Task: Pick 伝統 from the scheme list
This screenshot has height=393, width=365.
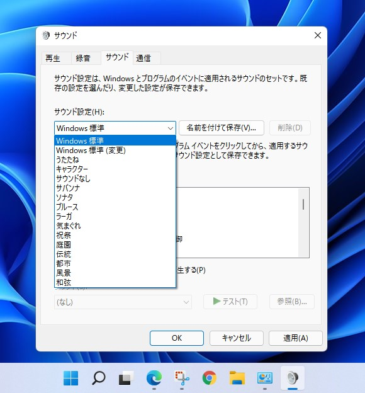Action: (x=115, y=254)
